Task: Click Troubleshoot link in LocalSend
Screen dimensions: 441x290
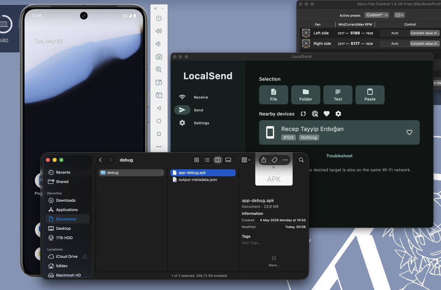Action: [x=339, y=156]
